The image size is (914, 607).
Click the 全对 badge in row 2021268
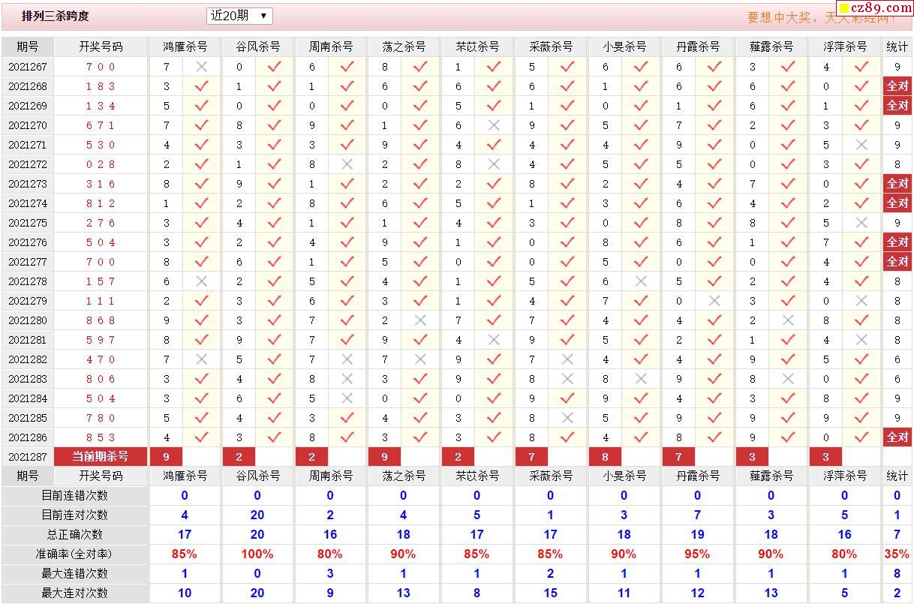click(x=897, y=86)
